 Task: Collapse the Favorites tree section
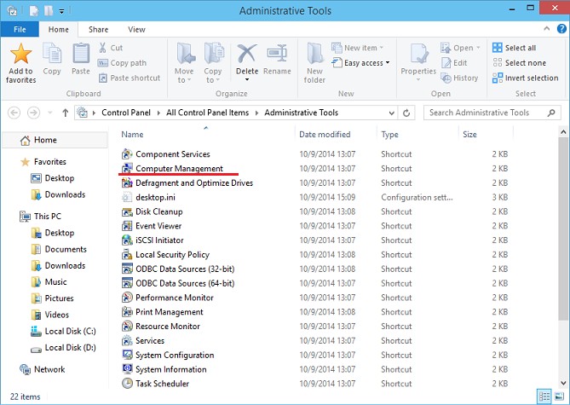(x=11, y=162)
